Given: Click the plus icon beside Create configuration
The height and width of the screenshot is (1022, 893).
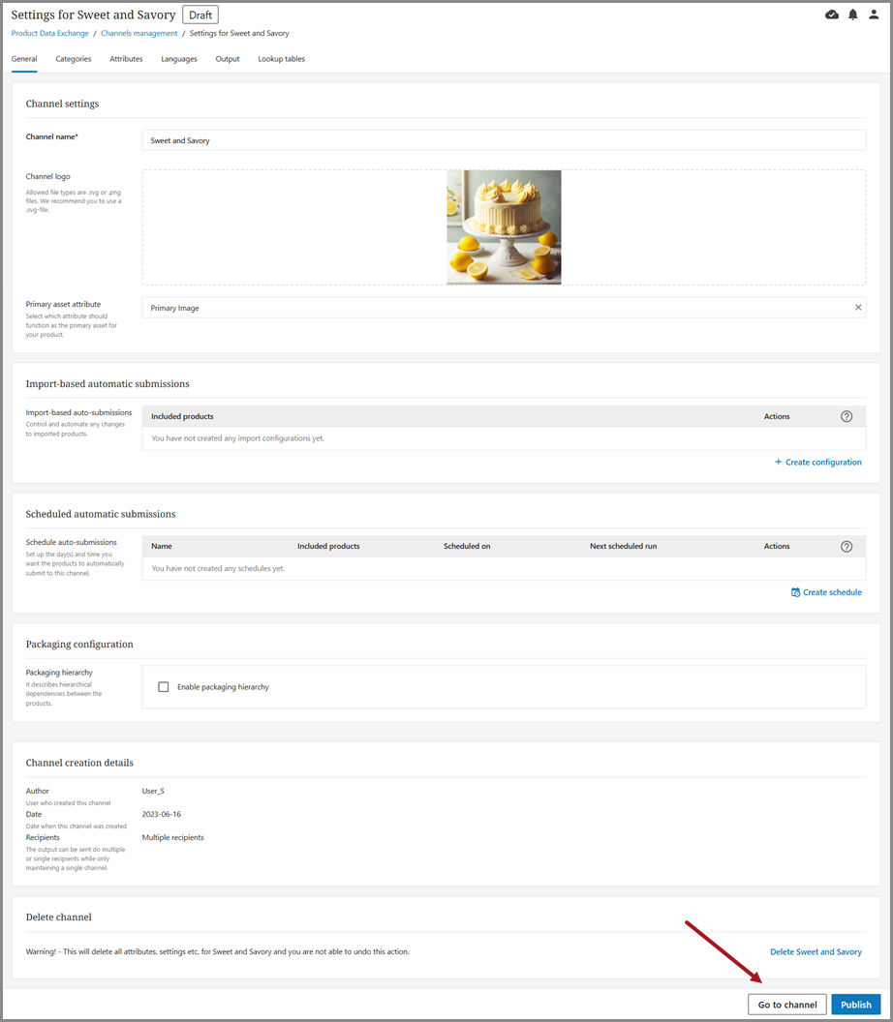Looking at the screenshot, I should click(778, 463).
